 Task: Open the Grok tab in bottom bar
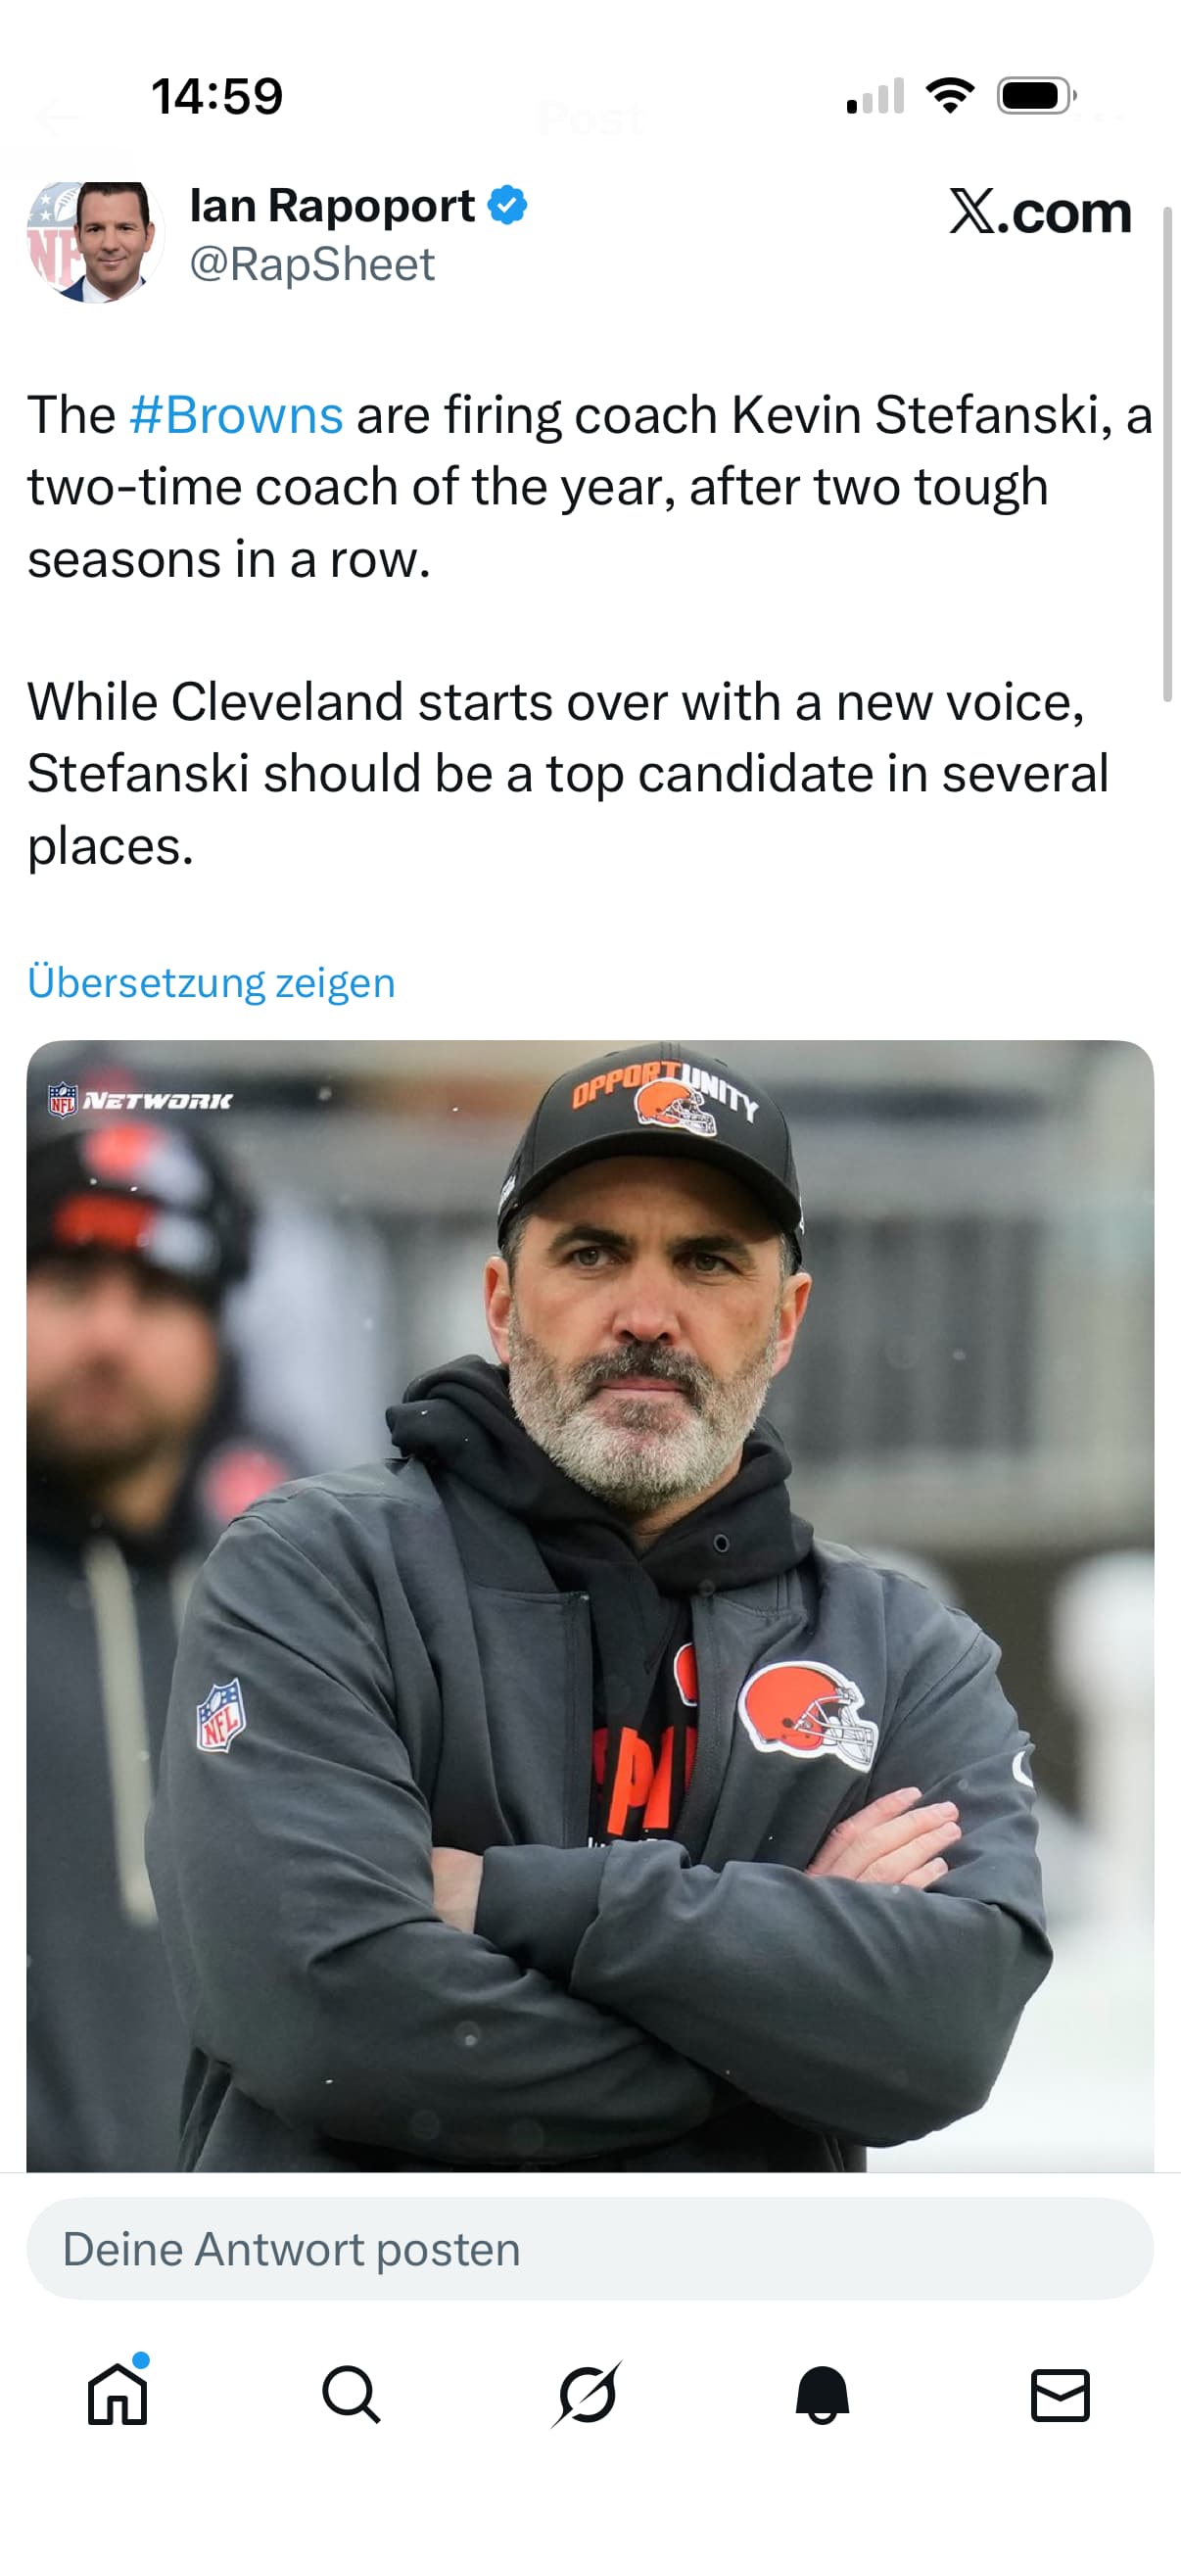coord(587,2395)
